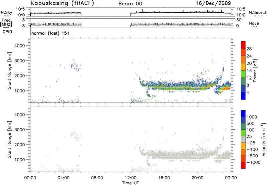The height and width of the screenshot is (185, 267).
Task: Click the '12:00' time tick label
Action: click(x=130, y=178)
